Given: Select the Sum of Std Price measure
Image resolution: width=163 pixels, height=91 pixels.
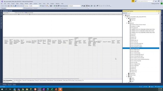Looking at the screenshot, I should 135,65.
